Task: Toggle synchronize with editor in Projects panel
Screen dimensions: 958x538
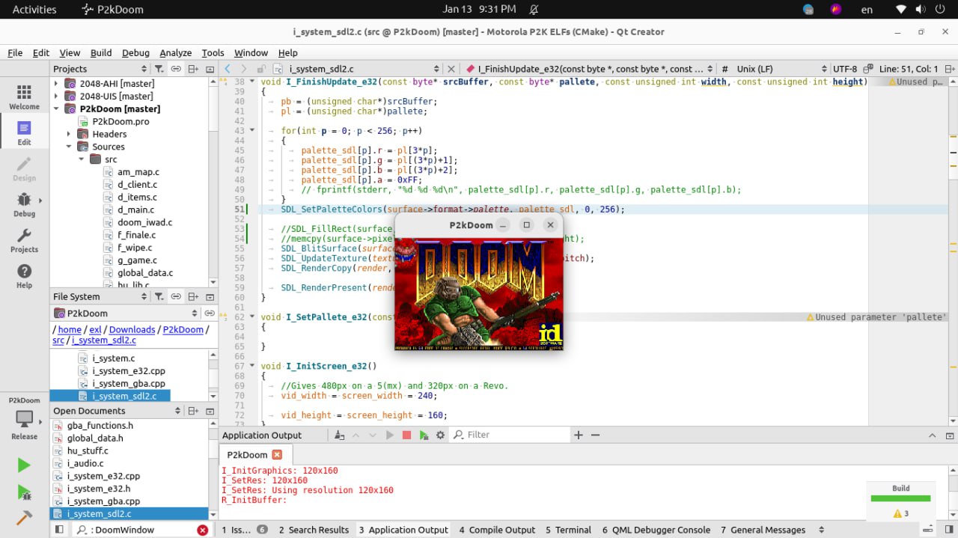Action: coord(176,69)
